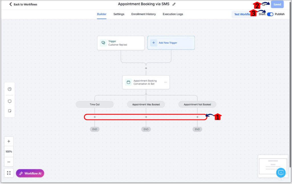This screenshot has width=292, height=184.
Task: Click the Appointment Booking via SMS title
Action: [144, 4]
